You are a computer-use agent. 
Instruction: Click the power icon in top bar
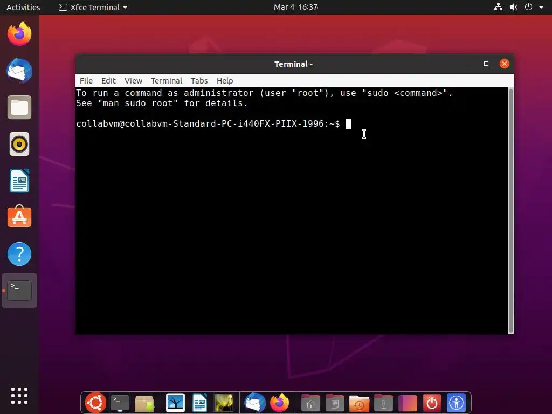point(528,7)
